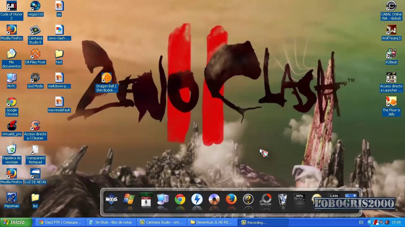Open the recycle bin in the dock
405x227 pixels.
[x=282, y=199]
